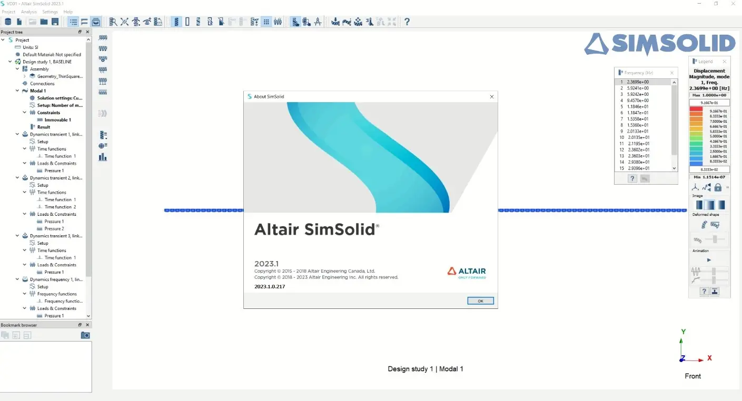Screen dimensions: 742x401
Task: Click the axis triad icon in the Legend panel
Action: pos(695,187)
